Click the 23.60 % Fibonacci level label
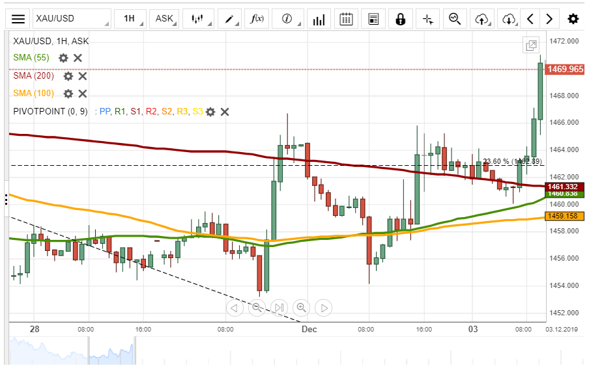The width and height of the screenshot is (589, 366). (512, 161)
